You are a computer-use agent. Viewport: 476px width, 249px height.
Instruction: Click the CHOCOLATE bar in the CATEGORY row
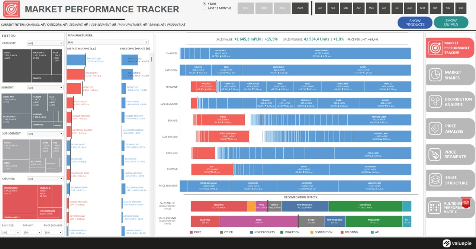(x=279, y=70)
